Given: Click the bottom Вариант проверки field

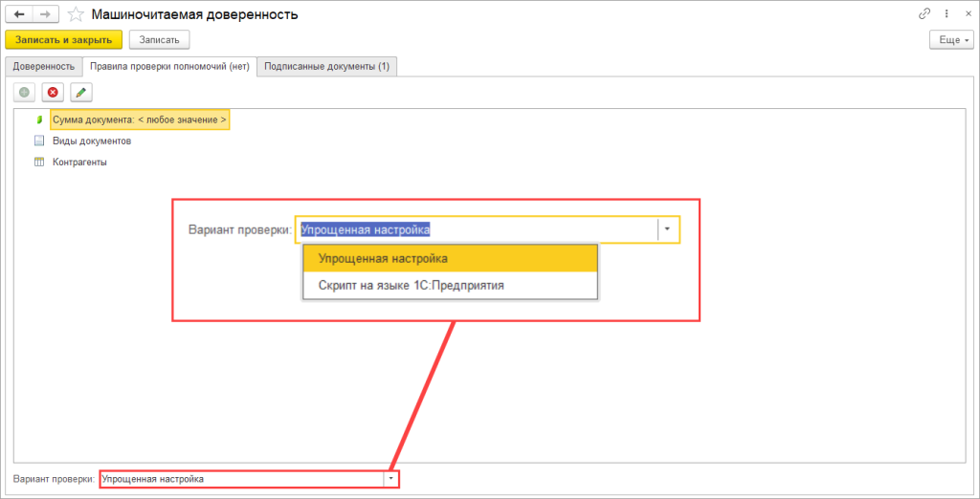Looking at the screenshot, I should [242, 479].
